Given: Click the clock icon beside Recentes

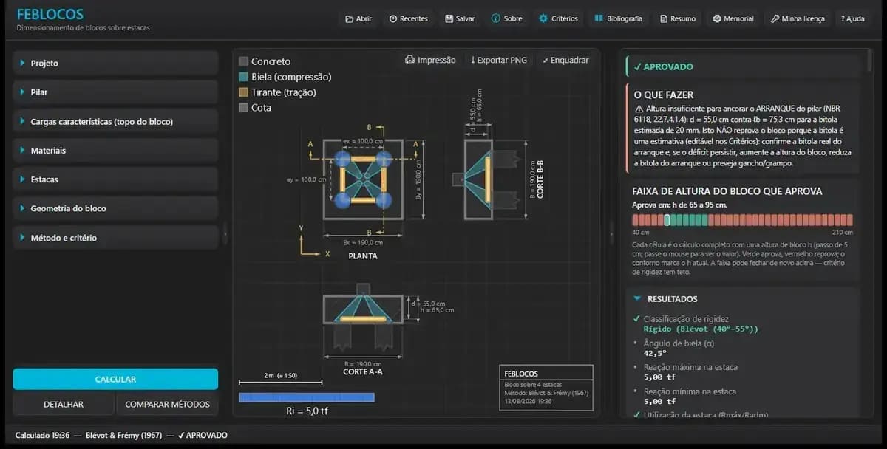Looking at the screenshot, I should [393, 18].
